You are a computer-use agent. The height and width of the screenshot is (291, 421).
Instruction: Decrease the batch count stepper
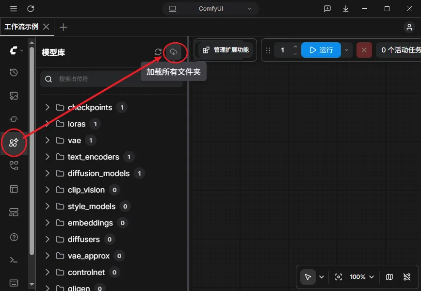(295, 54)
